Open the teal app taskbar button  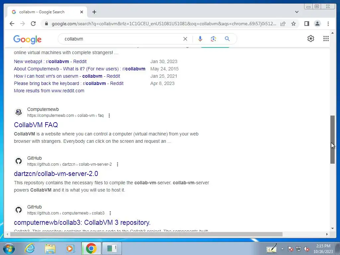[112, 248]
